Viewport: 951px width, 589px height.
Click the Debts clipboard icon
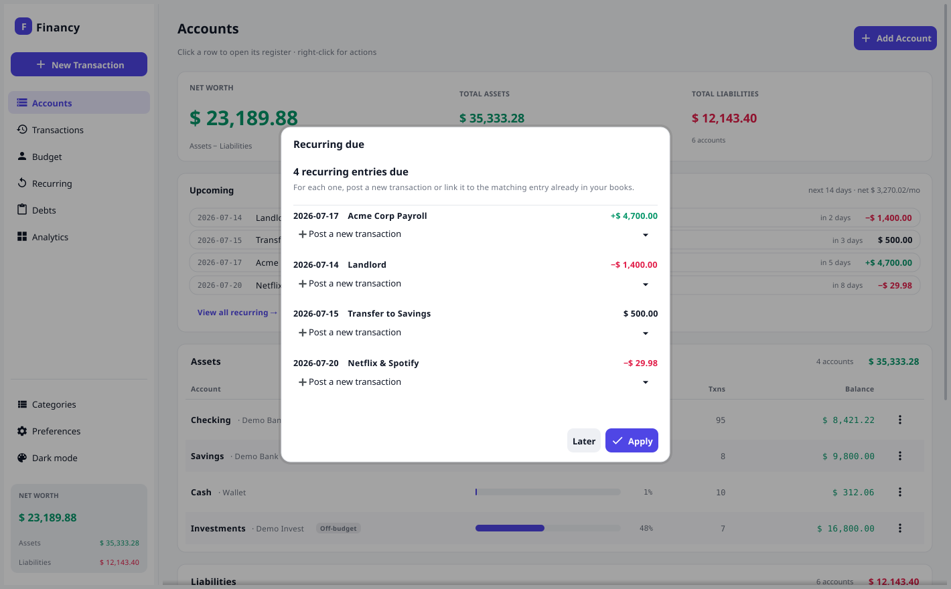(x=22, y=209)
